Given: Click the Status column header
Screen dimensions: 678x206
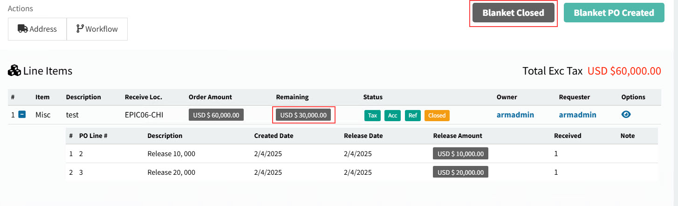Looking at the screenshot, I should [x=373, y=97].
